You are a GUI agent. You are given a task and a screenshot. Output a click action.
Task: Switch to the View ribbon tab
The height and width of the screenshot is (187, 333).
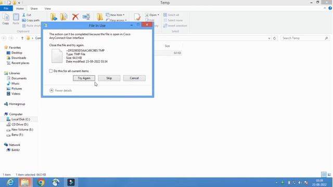click(x=47, y=8)
